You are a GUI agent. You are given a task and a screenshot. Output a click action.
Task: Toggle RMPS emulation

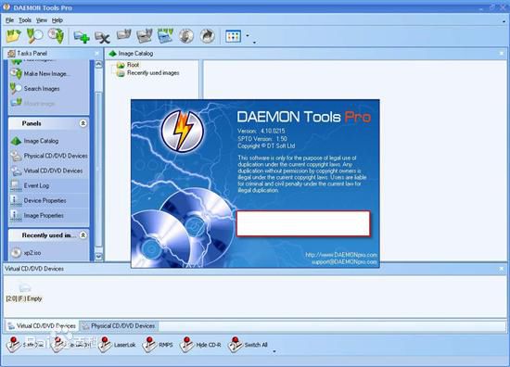(158, 345)
